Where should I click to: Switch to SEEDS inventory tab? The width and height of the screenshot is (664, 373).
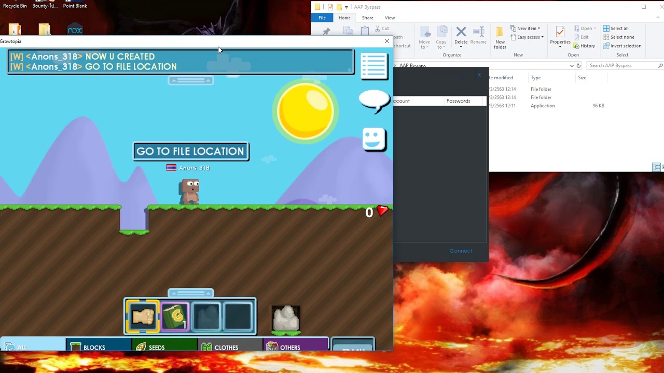pyautogui.click(x=164, y=346)
